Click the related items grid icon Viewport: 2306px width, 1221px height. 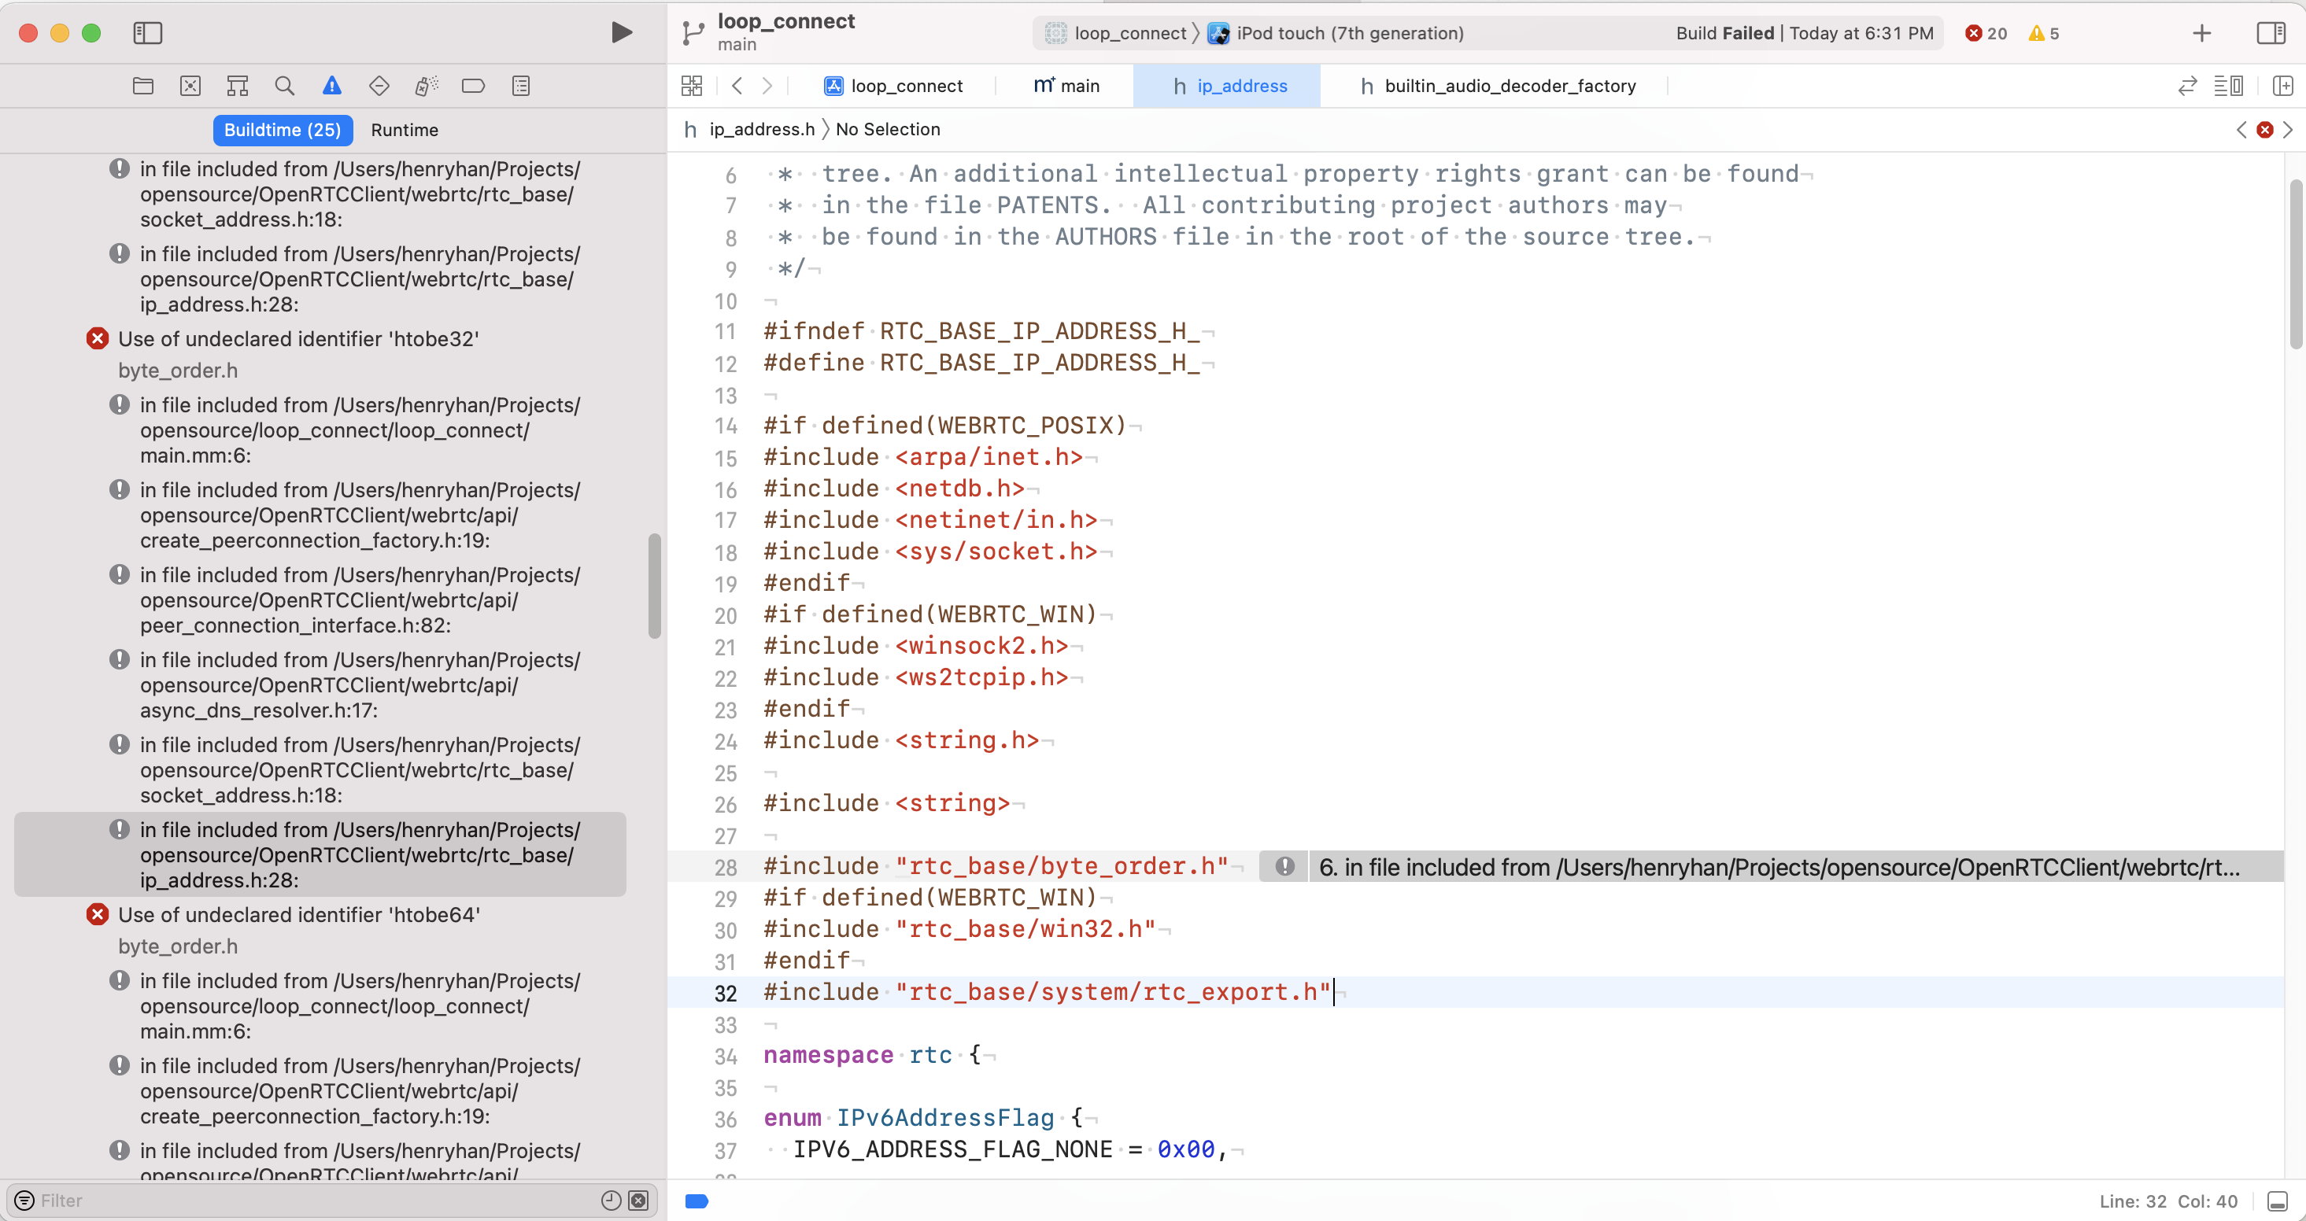691,86
